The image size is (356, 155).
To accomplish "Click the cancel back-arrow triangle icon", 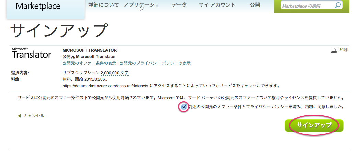I will point(19,116).
